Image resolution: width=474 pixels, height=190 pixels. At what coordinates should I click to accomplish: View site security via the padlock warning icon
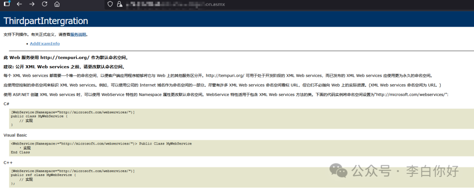(120, 4)
